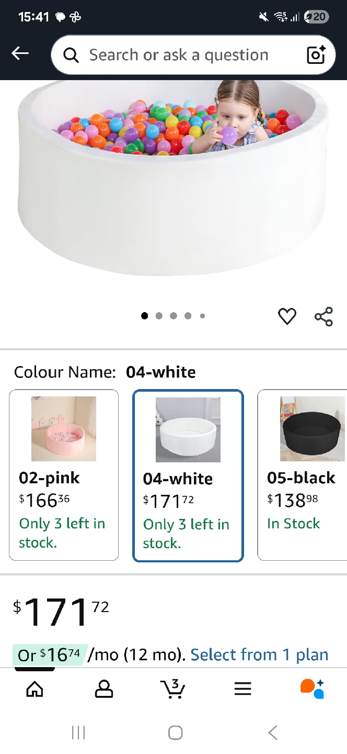Launch the Rufus AI assistant icon
This screenshot has width=347, height=754.
click(x=312, y=689)
